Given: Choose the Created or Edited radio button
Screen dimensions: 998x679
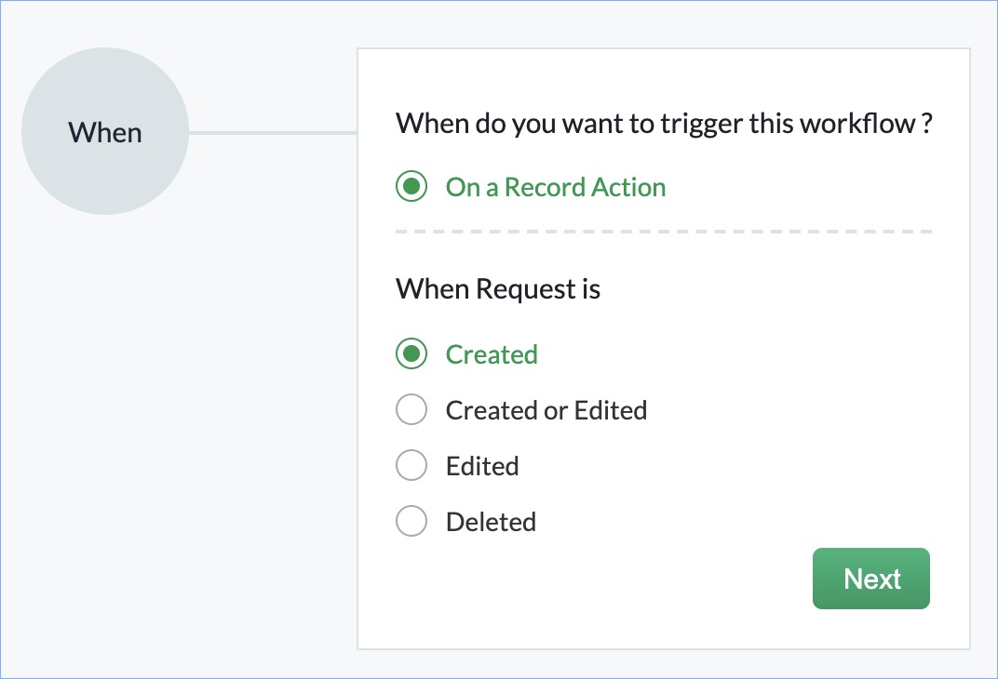Looking at the screenshot, I should 411,410.
